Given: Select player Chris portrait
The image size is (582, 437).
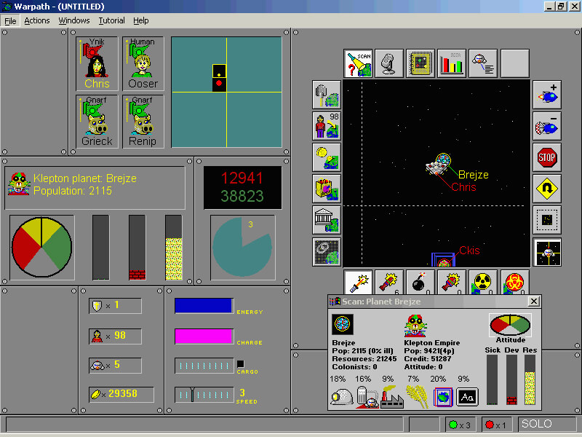Looking at the screenshot, I should point(97,63).
